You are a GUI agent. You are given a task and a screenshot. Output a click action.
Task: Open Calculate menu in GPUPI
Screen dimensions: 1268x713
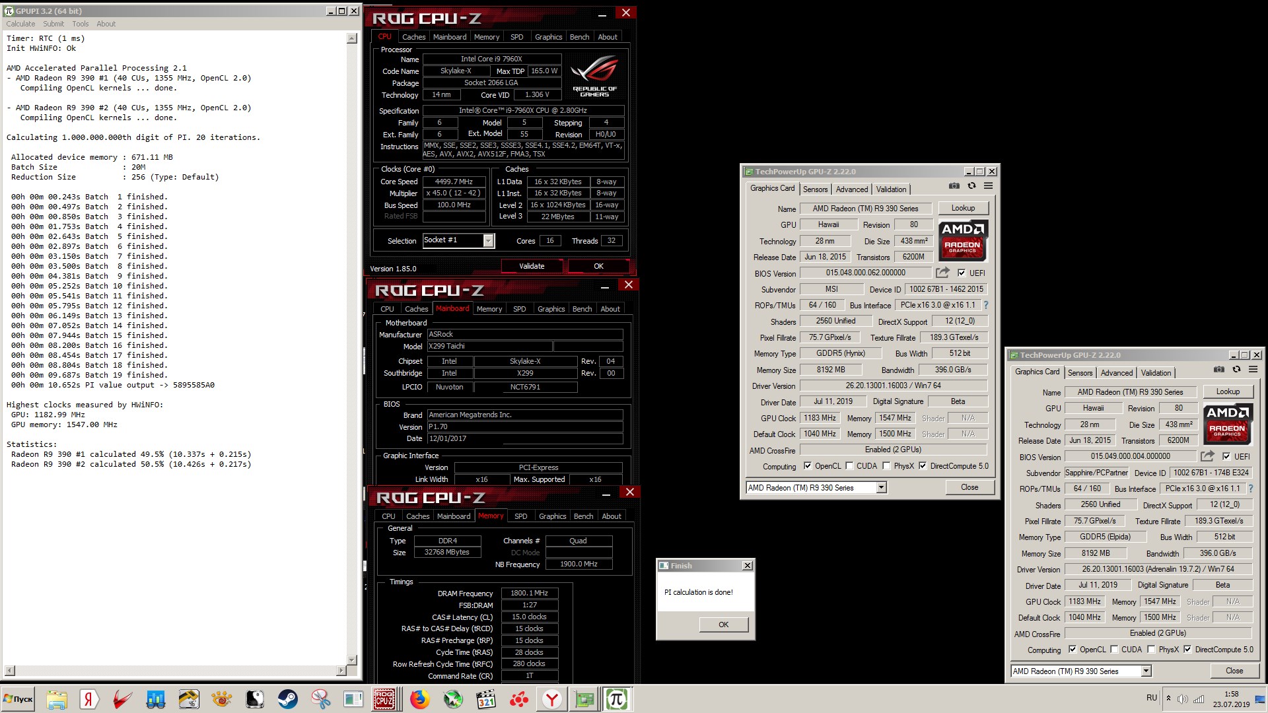point(20,24)
